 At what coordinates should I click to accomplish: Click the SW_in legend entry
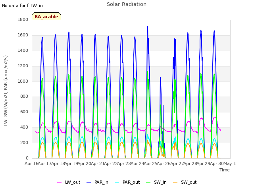click(156, 182)
